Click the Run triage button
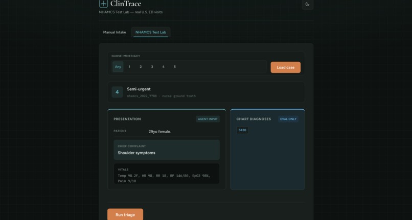 (x=125, y=214)
